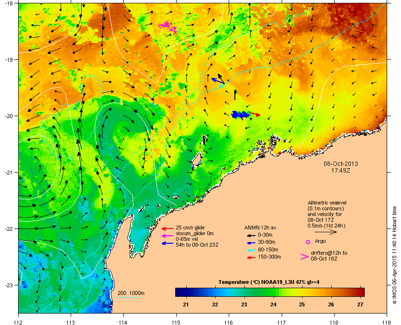Click the 0.5m/s velocity scale arrow
Viewport: 401px width, 325px height.
tap(326, 232)
